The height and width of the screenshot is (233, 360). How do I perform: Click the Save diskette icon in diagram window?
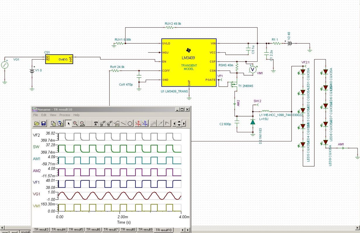[x=44, y=124]
